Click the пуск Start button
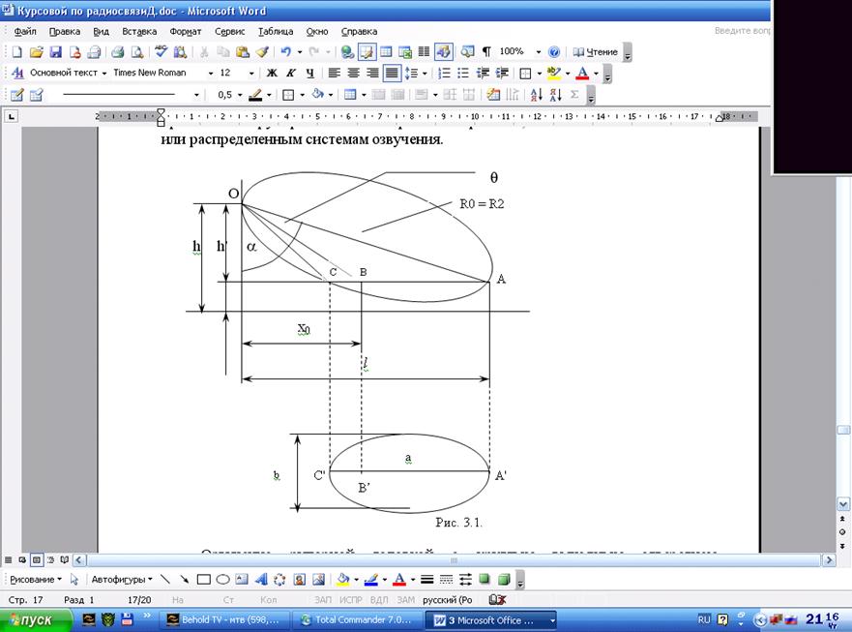The width and height of the screenshot is (852, 632). pos(31,619)
